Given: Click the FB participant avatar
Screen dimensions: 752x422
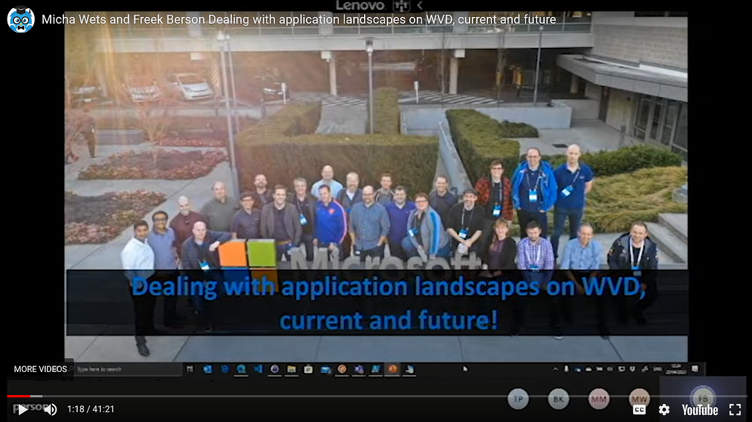Looking at the screenshot, I should point(703,398).
